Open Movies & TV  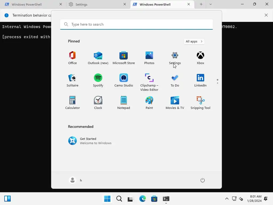175,103
